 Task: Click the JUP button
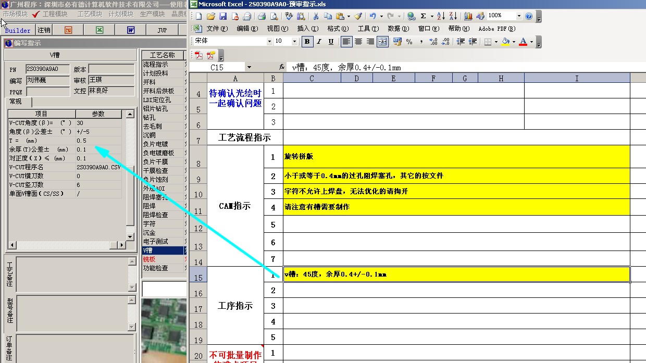[162, 30]
